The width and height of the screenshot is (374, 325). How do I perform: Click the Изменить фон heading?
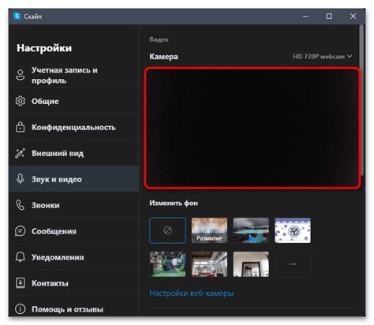[x=174, y=203]
